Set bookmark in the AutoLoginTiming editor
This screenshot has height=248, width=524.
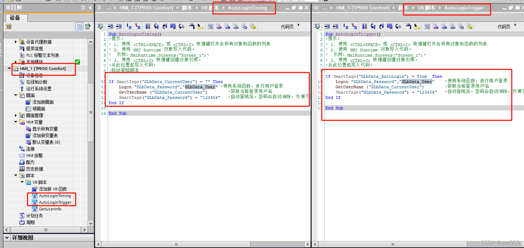pos(148,26)
